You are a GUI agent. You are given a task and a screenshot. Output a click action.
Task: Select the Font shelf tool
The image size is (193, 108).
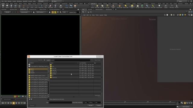[55, 6]
